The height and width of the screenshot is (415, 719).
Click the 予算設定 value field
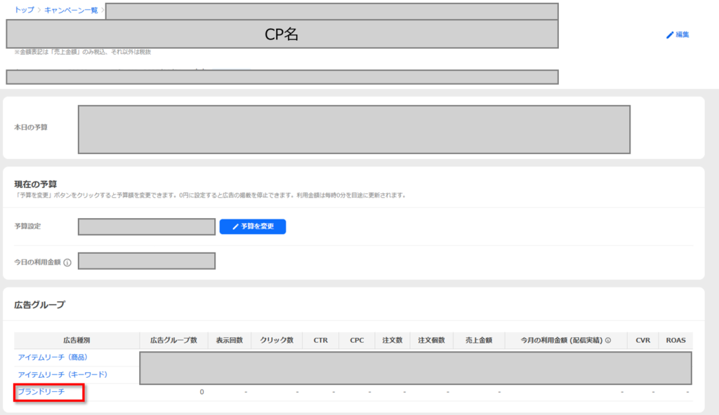tap(146, 226)
